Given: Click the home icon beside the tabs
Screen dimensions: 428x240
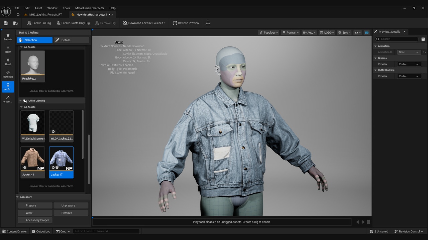Looking at the screenshot, I should coord(18,15).
